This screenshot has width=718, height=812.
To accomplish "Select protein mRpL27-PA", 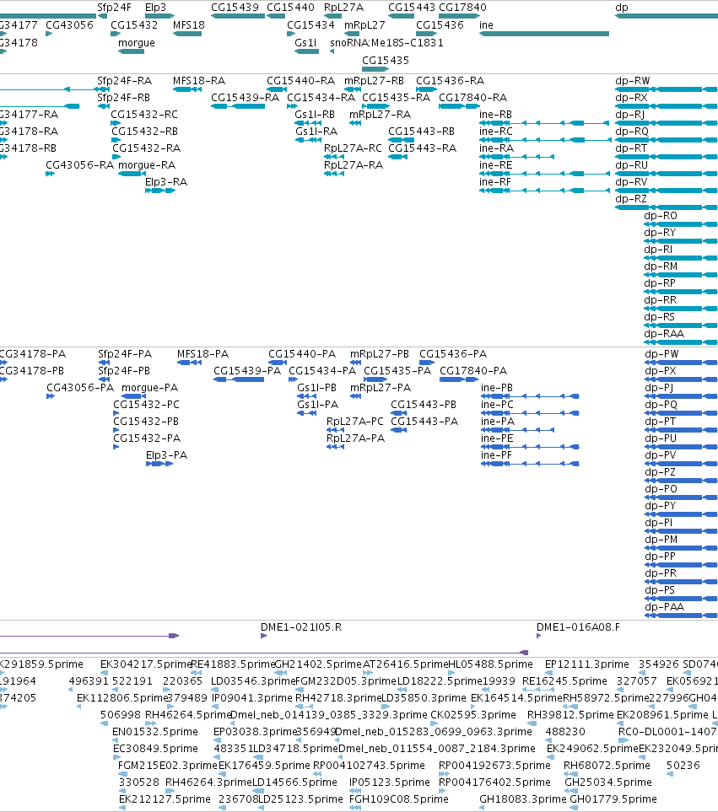I will [x=381, y=388].
